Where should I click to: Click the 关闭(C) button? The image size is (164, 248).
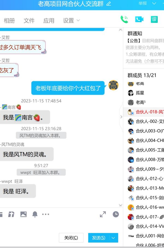pyautogui.click(x=71, y=238)
